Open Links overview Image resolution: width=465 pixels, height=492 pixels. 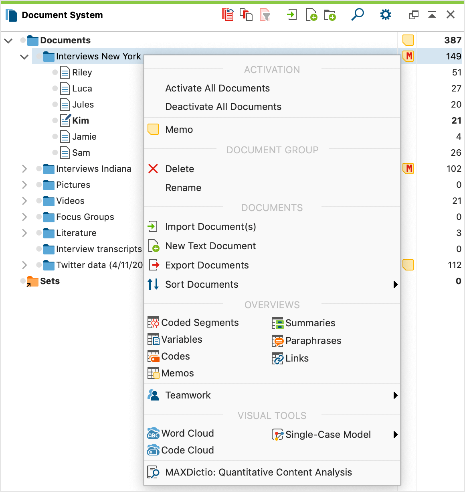click(290, 358)
